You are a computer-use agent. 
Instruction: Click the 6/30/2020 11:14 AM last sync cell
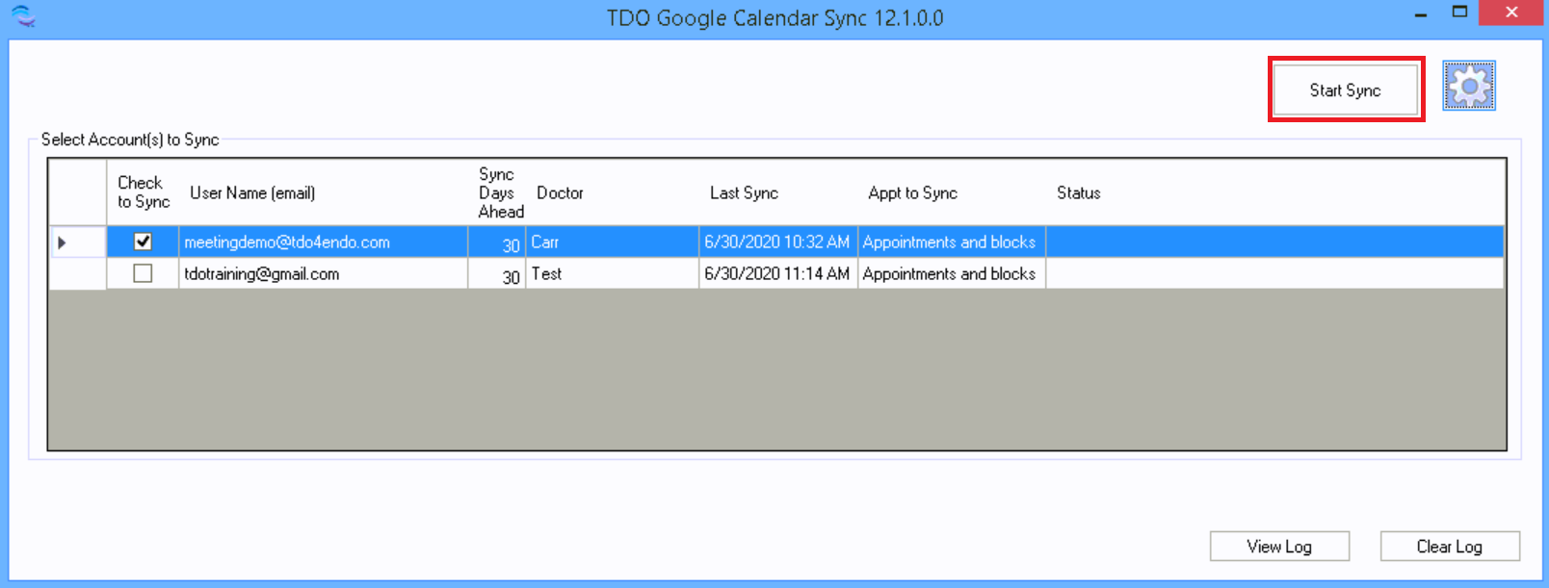pos(776,274)
